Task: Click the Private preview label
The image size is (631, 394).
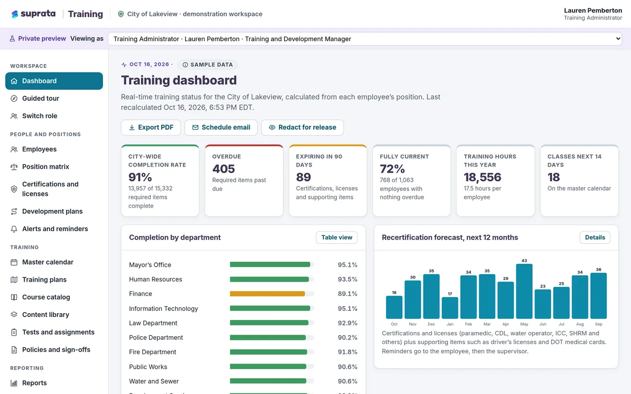Action: (38, 38)
